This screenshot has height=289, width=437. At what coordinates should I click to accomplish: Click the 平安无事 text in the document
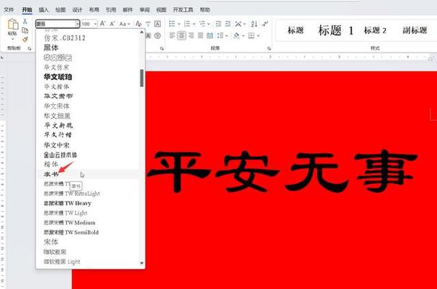tap(282, 171)
